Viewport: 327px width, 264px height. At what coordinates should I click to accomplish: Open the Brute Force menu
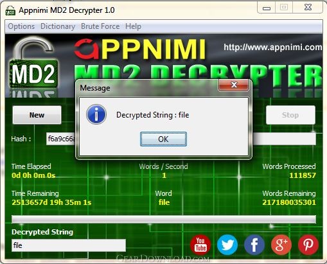(100, 26)
